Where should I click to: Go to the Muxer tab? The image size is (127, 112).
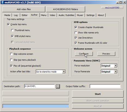(x=80, y=15)
